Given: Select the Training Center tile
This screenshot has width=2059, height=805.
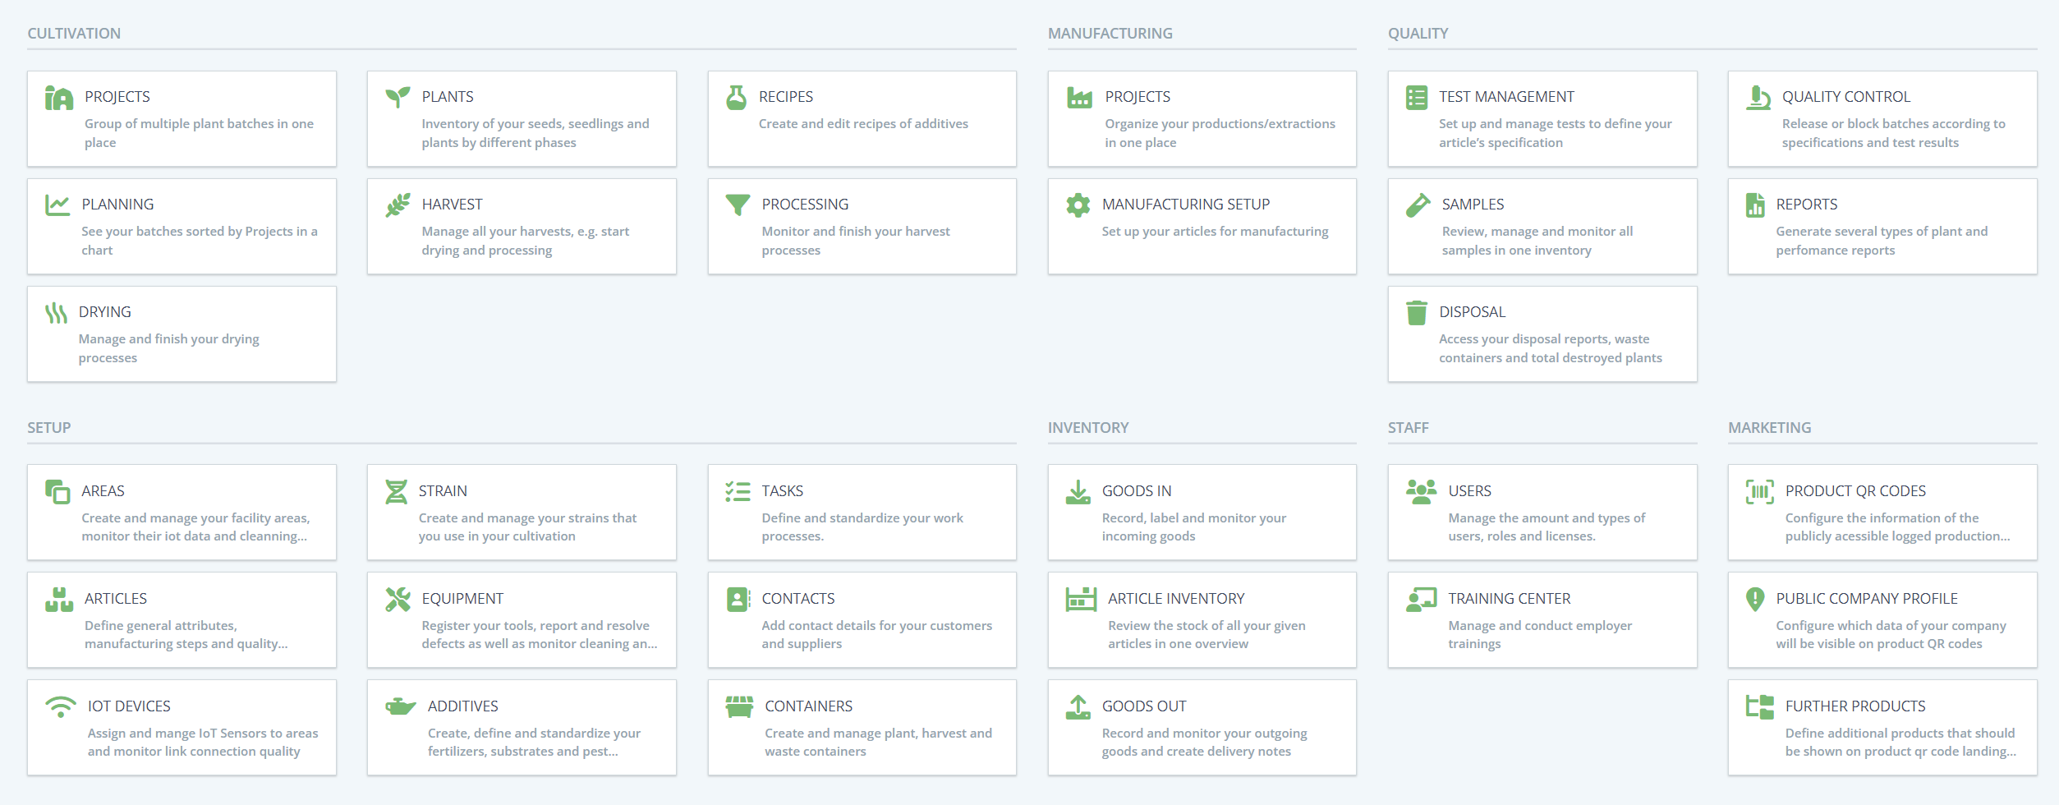Looking at the screenshot, I should [1542, 619].
